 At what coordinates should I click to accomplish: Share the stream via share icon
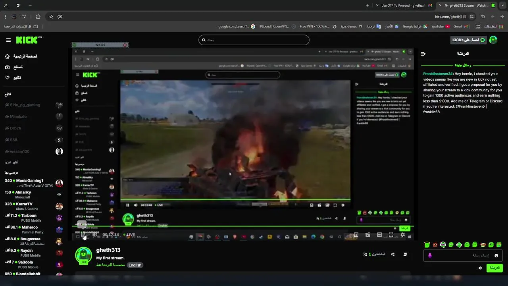tap(393, 254)
